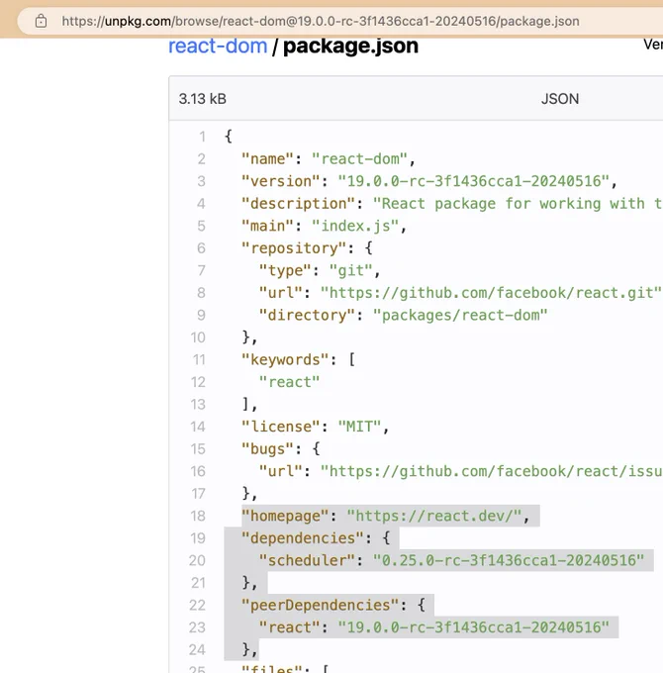Click the scheduler version 0.25.0-rc value
This screenshot has width=663, height=673.
coord(509,560)
